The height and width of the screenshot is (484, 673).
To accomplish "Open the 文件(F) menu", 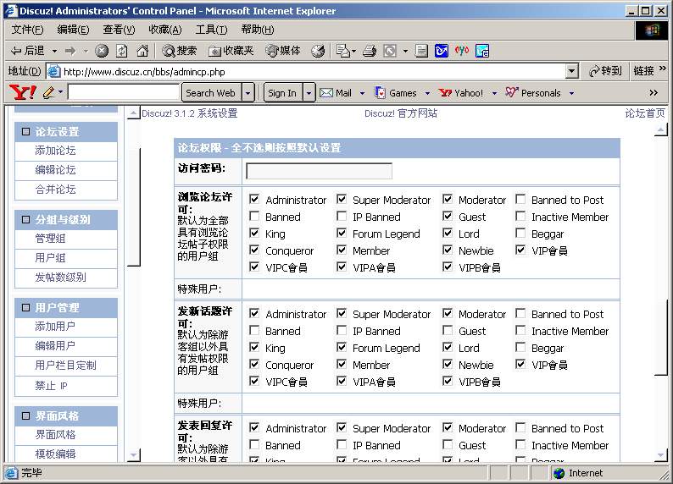I will 27,30.
